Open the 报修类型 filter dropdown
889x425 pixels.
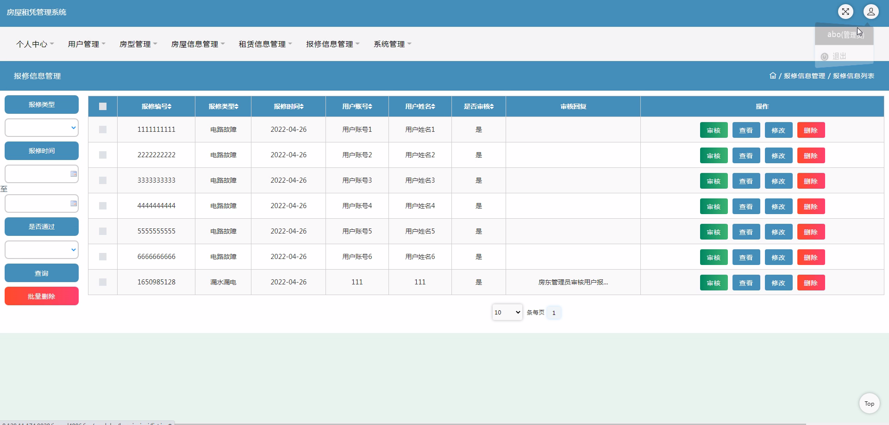(42, 128)
